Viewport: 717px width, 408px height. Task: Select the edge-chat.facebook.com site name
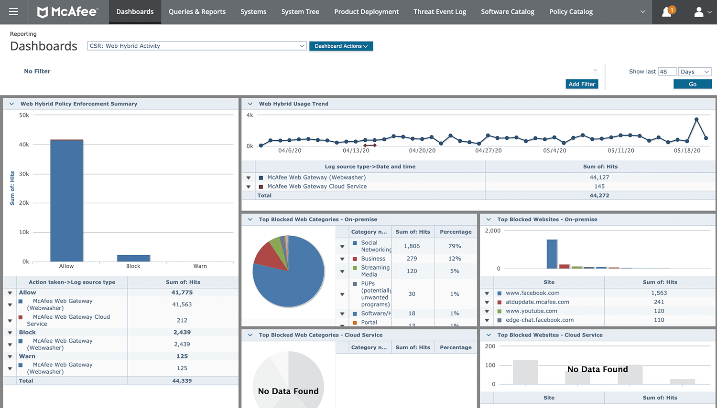coord(540,320)
